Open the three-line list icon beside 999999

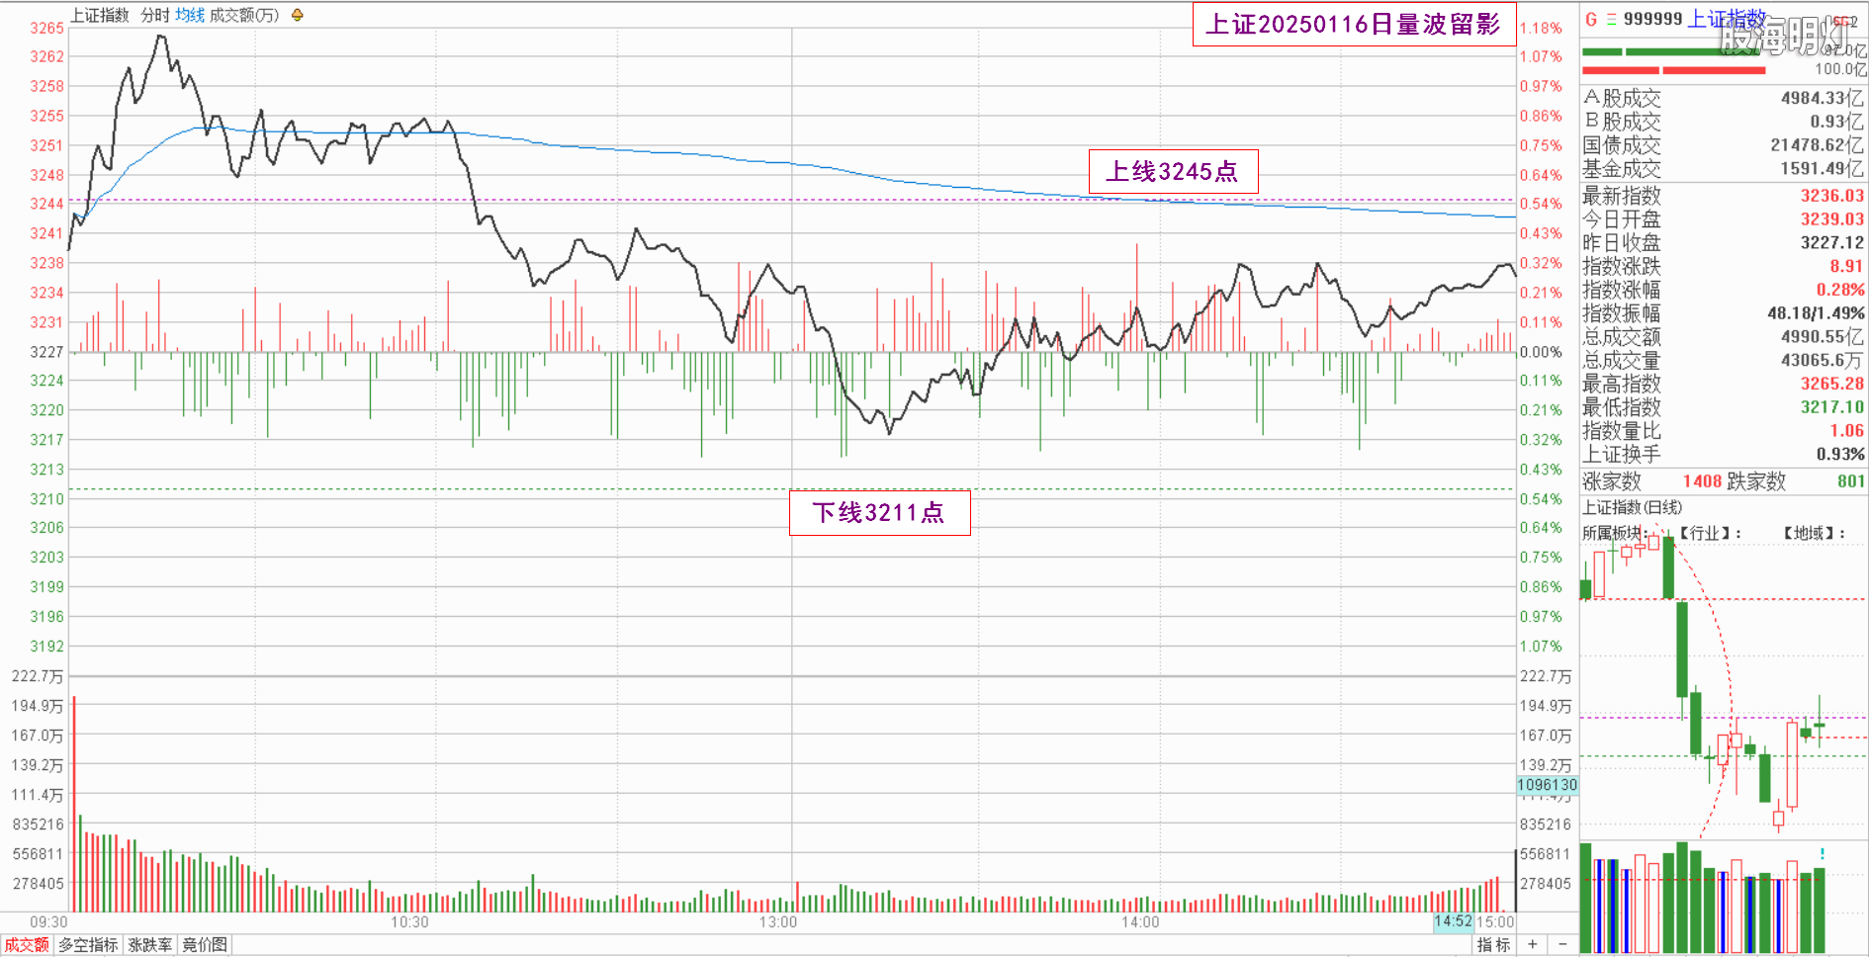1612,19
